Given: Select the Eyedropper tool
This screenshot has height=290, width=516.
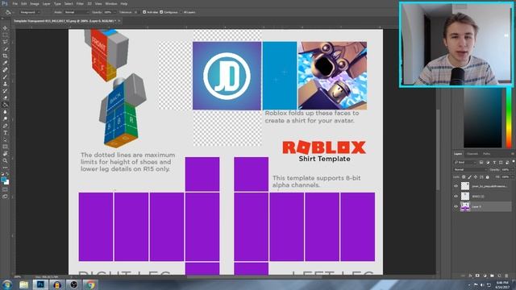Looking at the screenshot, I should point(5,63).
